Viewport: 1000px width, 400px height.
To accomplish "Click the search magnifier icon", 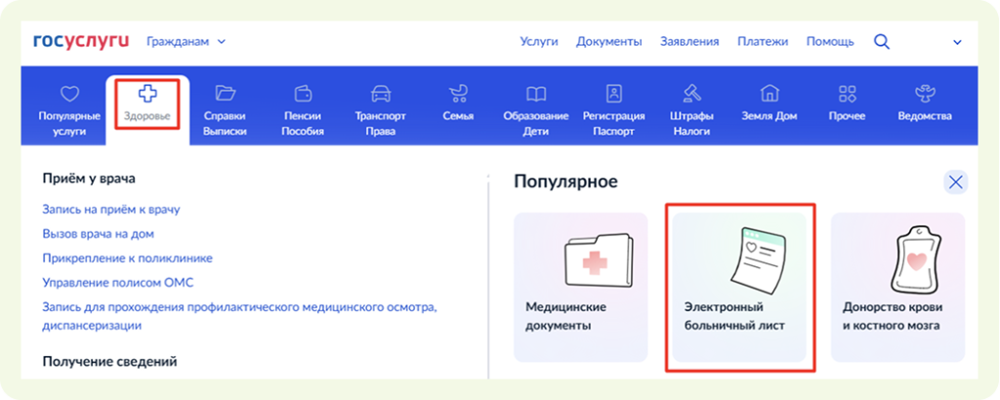I will click(882, 41).
